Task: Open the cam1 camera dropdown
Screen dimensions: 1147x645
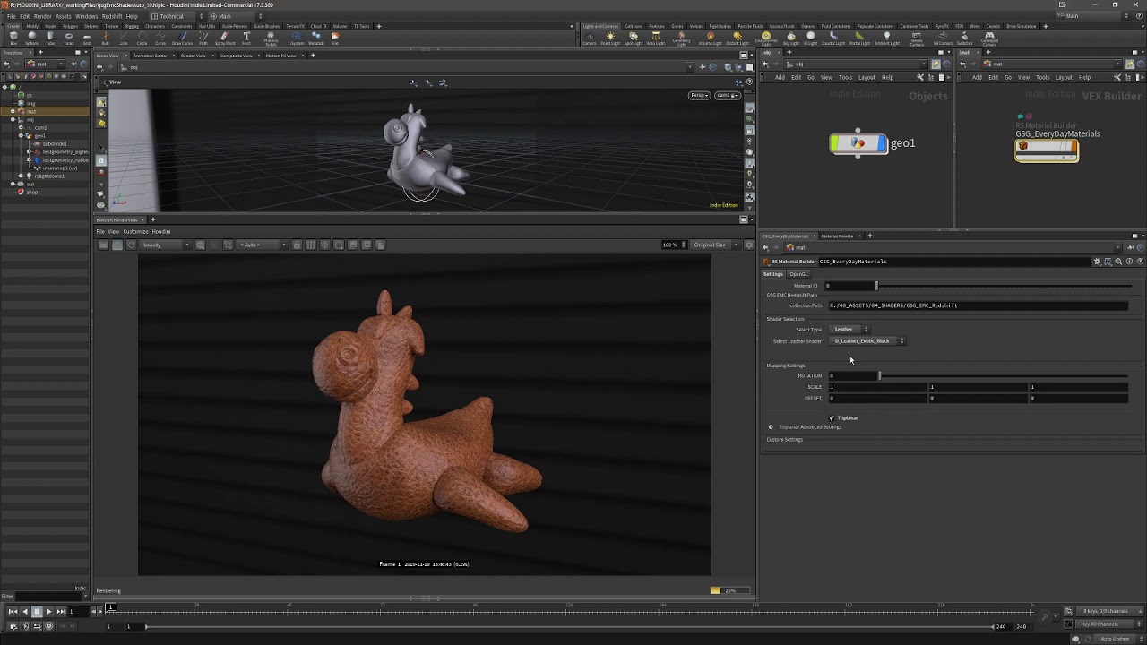Action: (x=727, y=95)
